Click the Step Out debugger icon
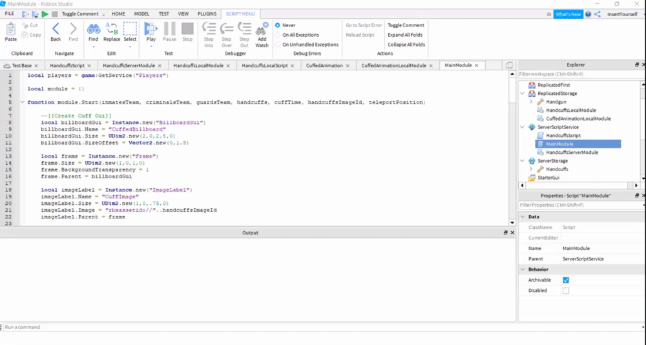646x345 pixels. (x=244, y=28)
